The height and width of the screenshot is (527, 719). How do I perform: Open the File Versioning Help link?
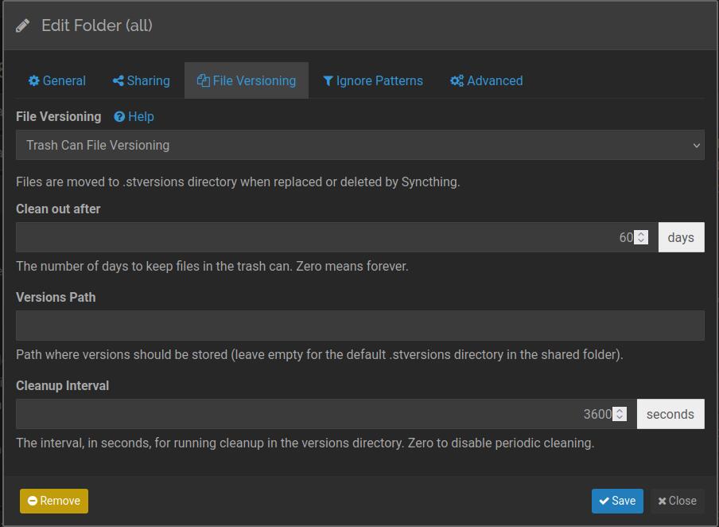click(x=141, y=117)
